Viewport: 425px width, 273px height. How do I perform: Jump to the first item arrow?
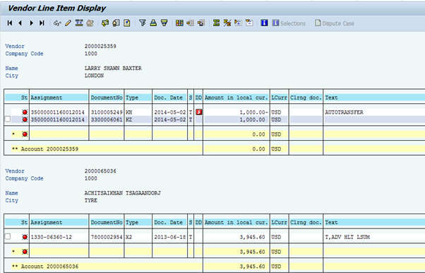[10, 23]
